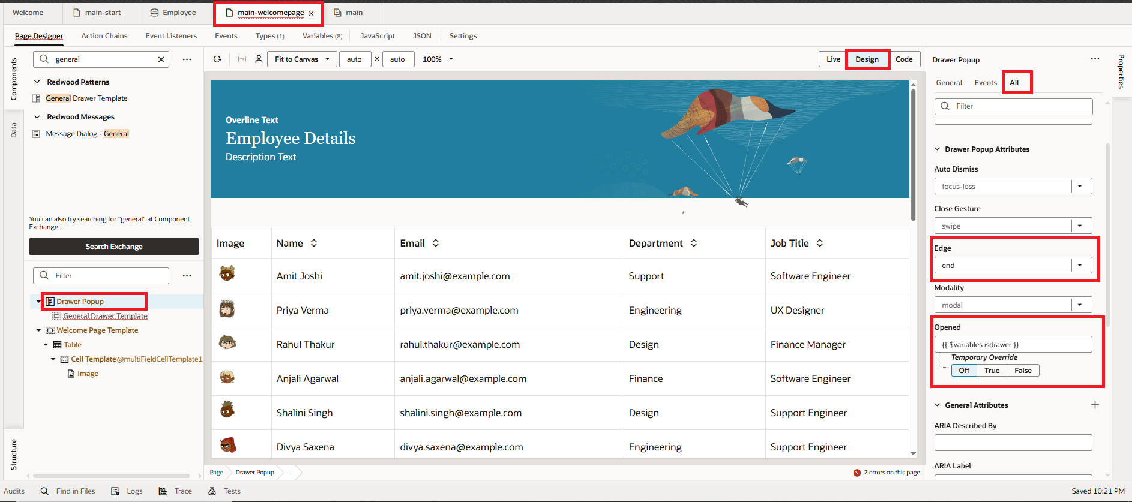Click the reload canvas icon
This screenshot has height=502, width=1132.
pyautogui.click(x=217, y=59)
